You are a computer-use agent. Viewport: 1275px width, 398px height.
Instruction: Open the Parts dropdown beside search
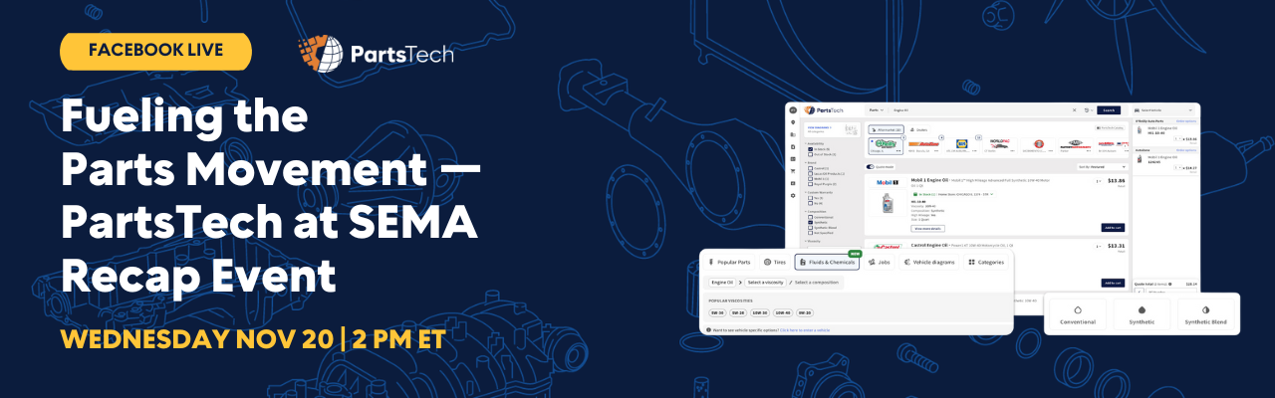pyautogui.click(x=877, y=109)
